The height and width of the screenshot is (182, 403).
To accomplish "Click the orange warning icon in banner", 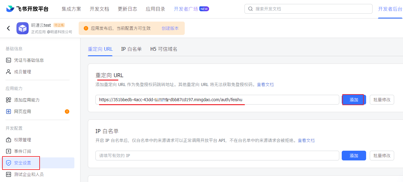I will point(86,28).
